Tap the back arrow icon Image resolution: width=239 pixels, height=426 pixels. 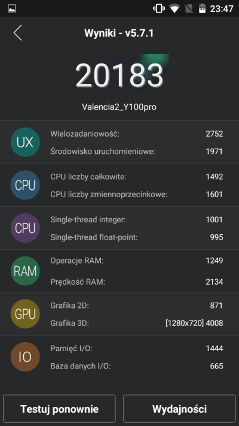click(17, 33)
